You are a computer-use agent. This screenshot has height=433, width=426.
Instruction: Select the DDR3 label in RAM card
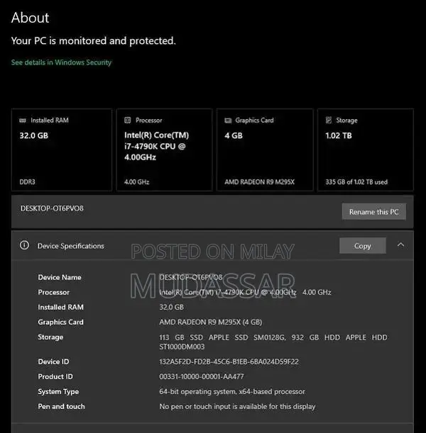(x=27, y=182)
